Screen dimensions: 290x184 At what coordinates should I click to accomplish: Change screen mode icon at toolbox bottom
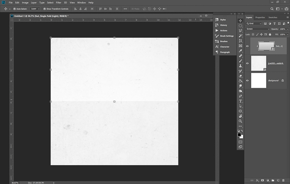240,147
